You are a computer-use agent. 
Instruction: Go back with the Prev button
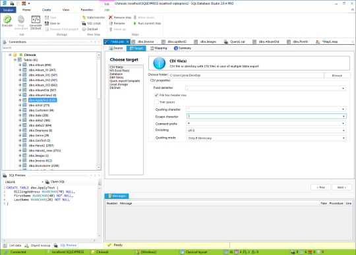click(320, 187)
